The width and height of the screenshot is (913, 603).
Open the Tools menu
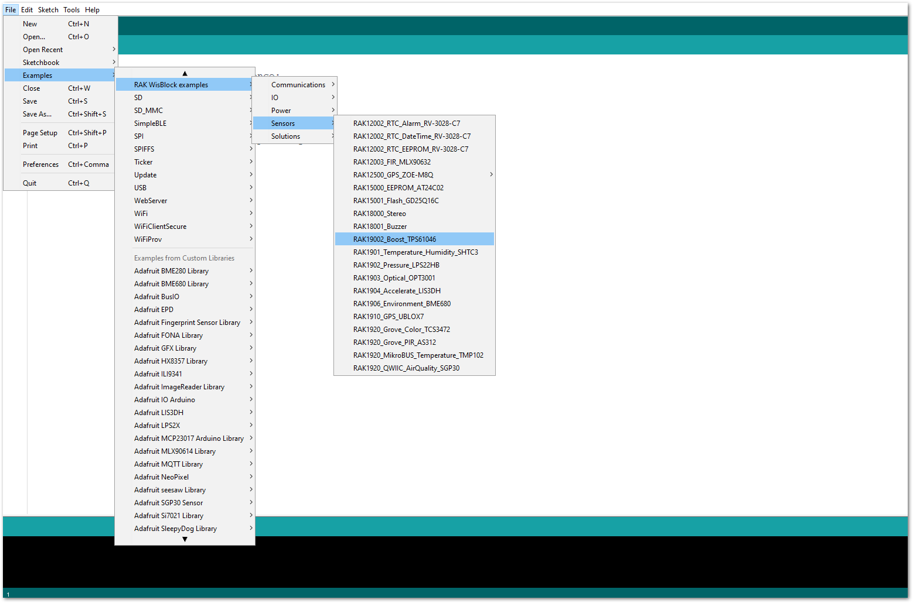[71, 9]
